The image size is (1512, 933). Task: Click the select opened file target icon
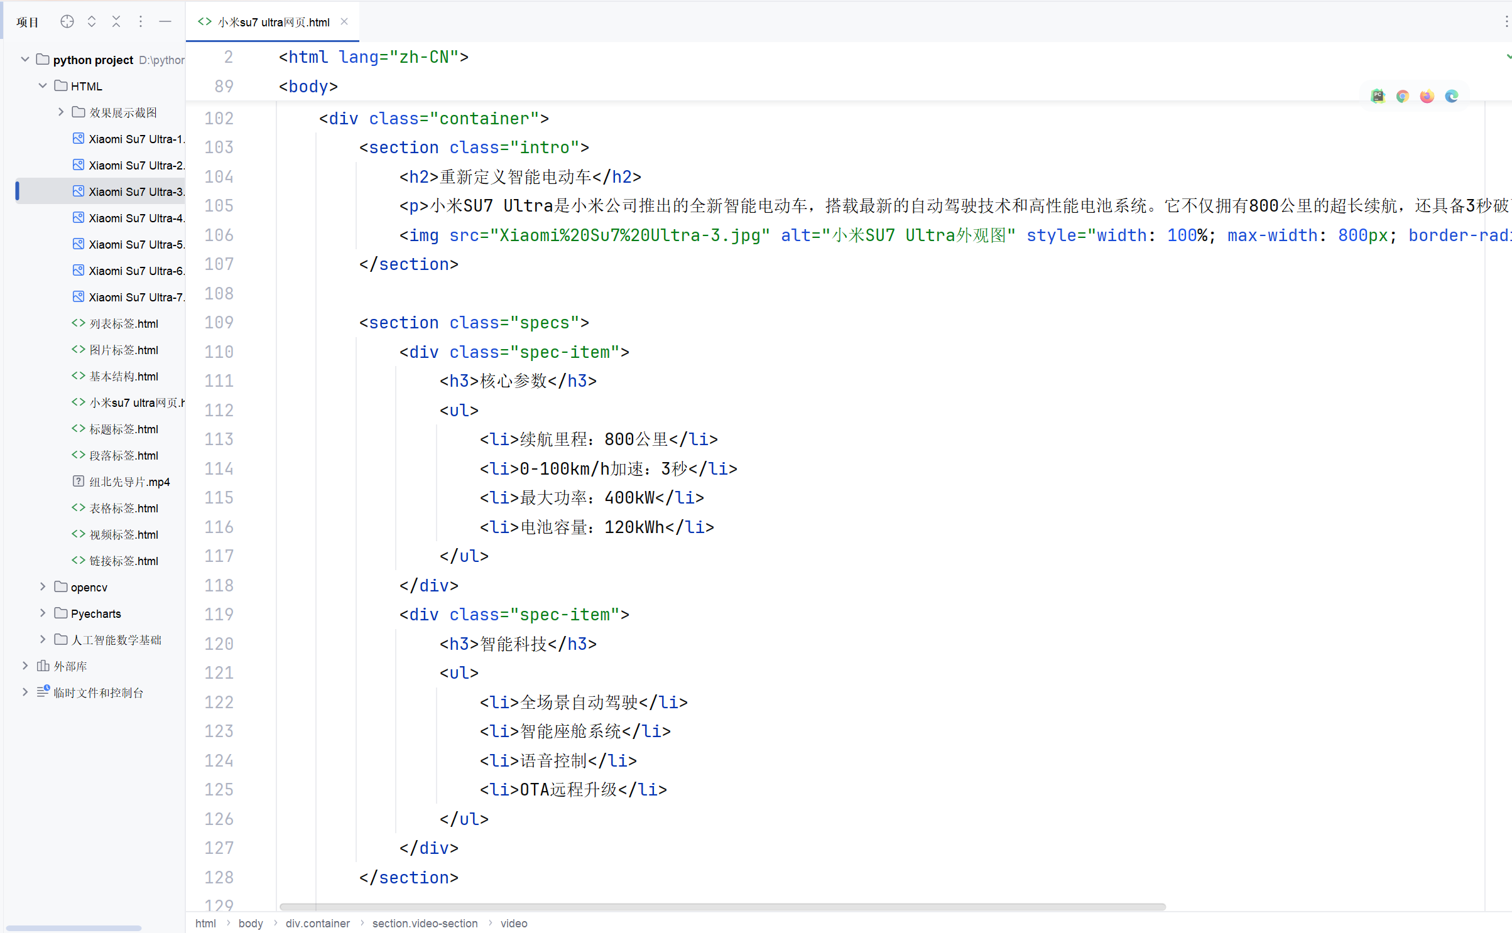click(67, 22)
